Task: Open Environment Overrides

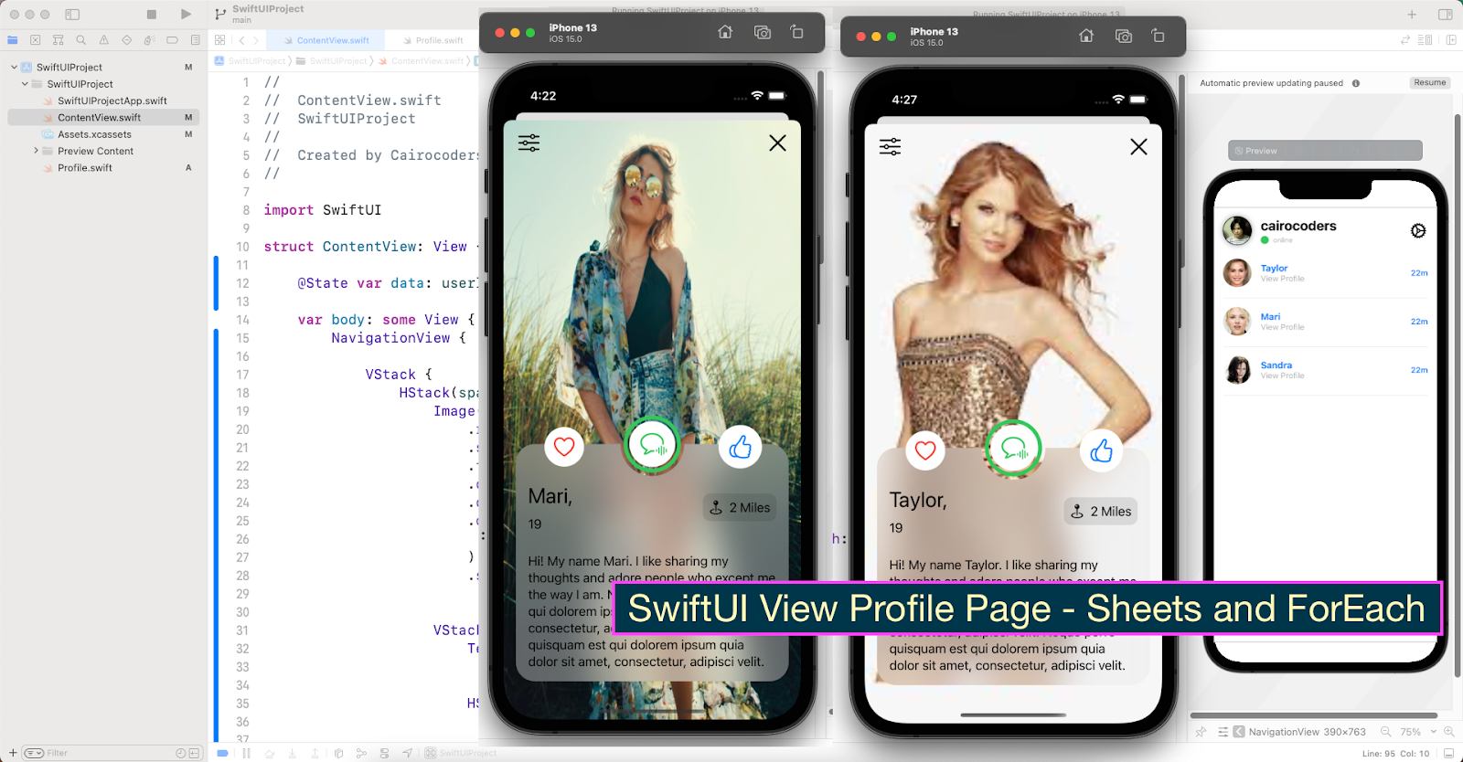Action: 385,753
